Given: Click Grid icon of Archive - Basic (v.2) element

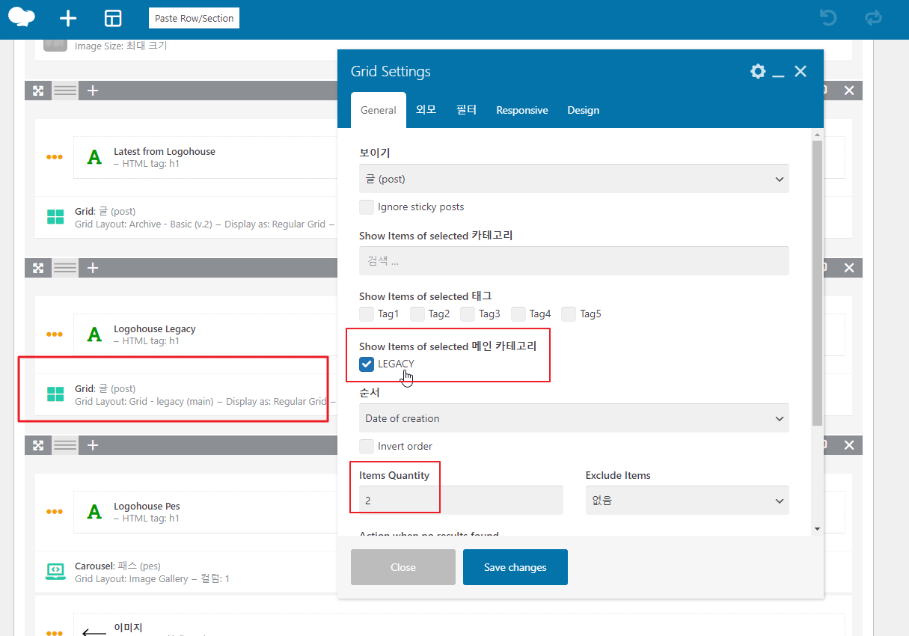Looking at the screenshot, I should click(x=55, y=217).
